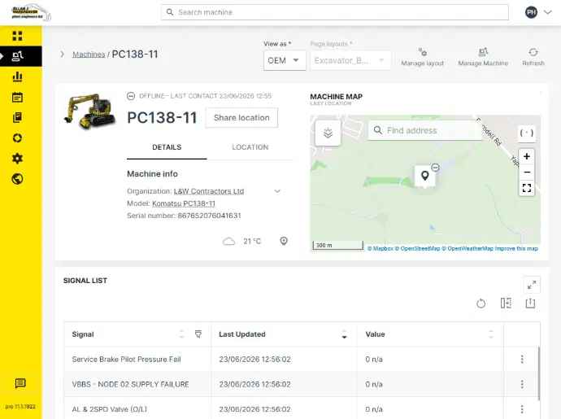Select the DETAILS tab
Screen dimensions: 561x419
click(167, 147)
